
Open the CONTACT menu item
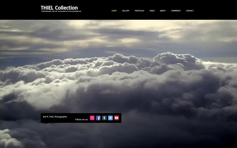[x=190, y=11]
